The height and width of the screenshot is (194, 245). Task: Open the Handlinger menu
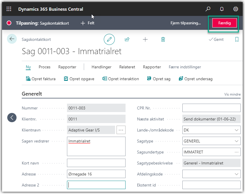101,67
